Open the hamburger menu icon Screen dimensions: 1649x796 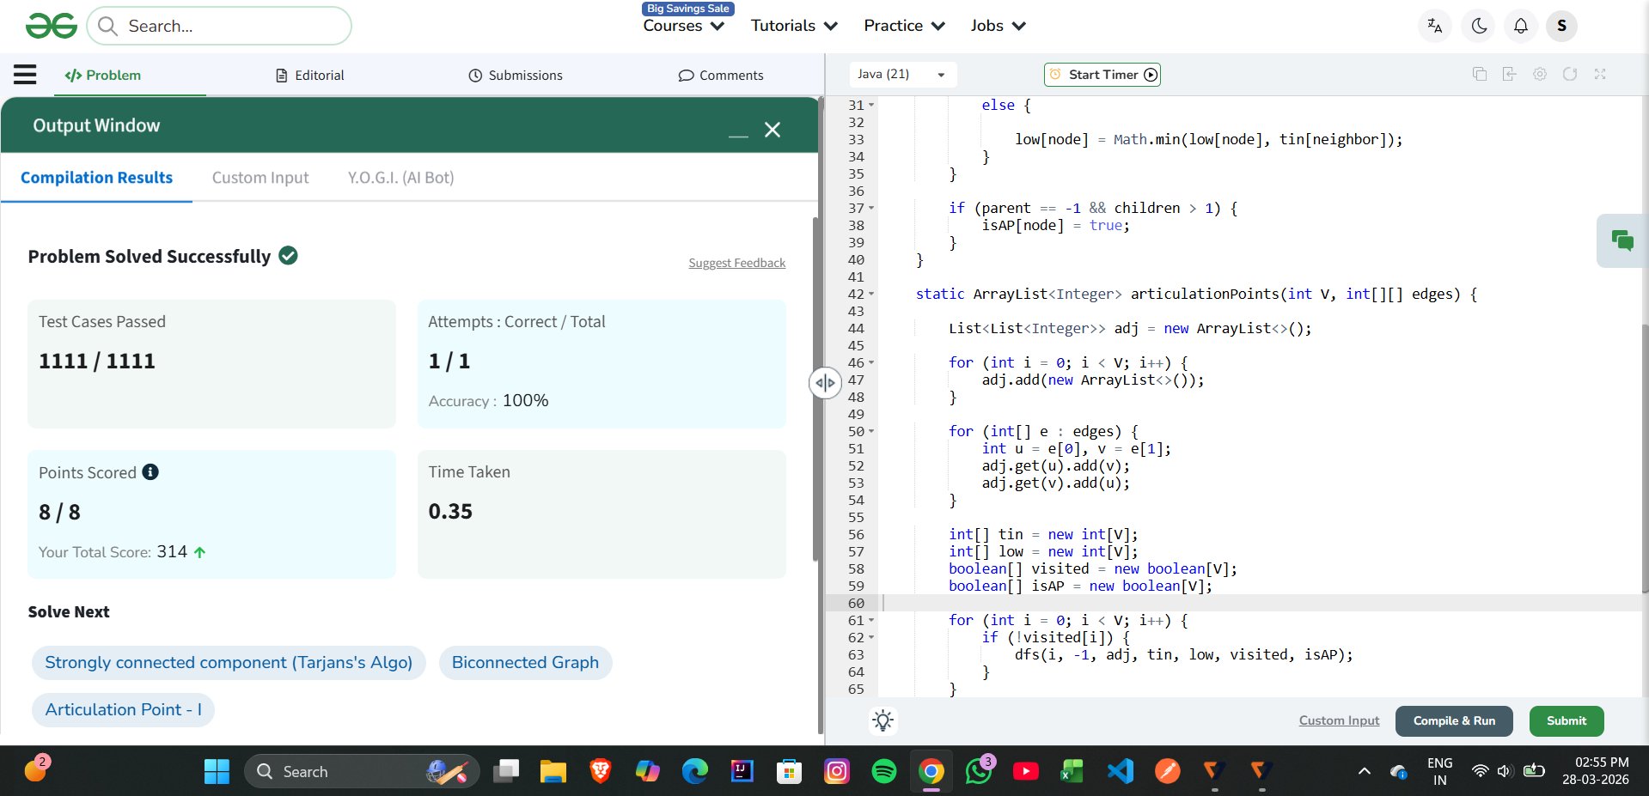pyautogui.click(x=25, y=75)
